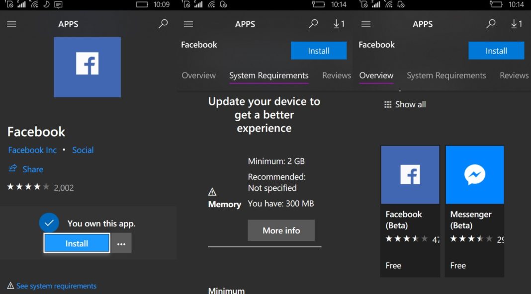Click the Facebook logo app icon at top
This screenshot has height=294, width=531.
click(x=87, y=67)
